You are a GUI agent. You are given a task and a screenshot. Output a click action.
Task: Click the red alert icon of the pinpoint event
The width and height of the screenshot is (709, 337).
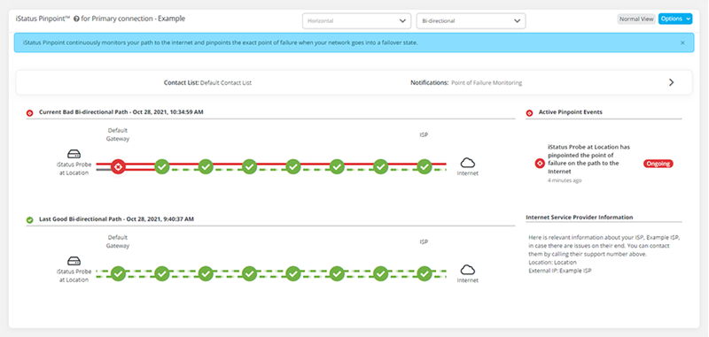click(540, 164)
